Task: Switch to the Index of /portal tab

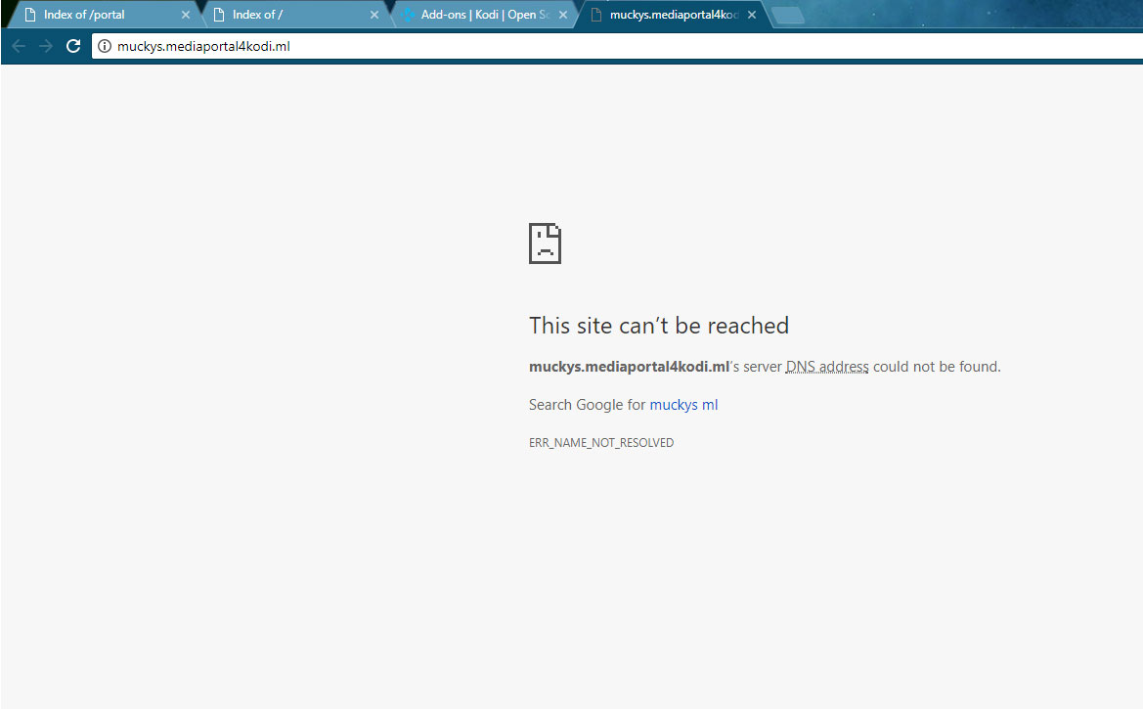Action: click(x=102, y=15)
